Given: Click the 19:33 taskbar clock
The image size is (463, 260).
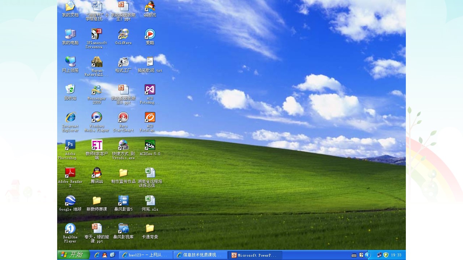Looking at the screenshot, I should pos(396,255).
